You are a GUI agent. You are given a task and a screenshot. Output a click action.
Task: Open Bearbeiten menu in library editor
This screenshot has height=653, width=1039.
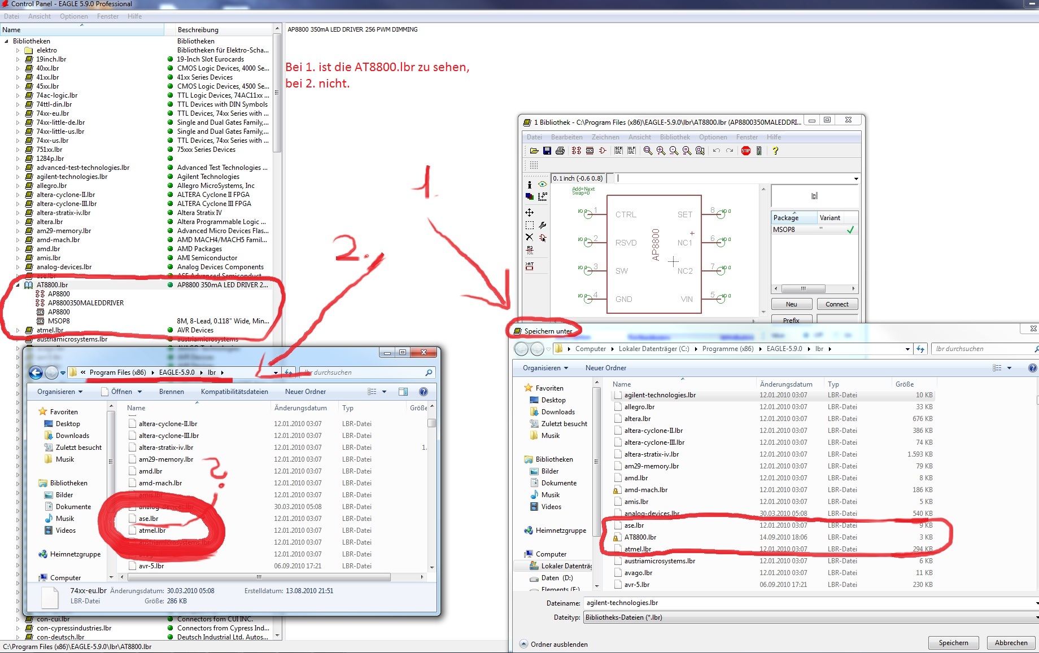click(566, 137)
